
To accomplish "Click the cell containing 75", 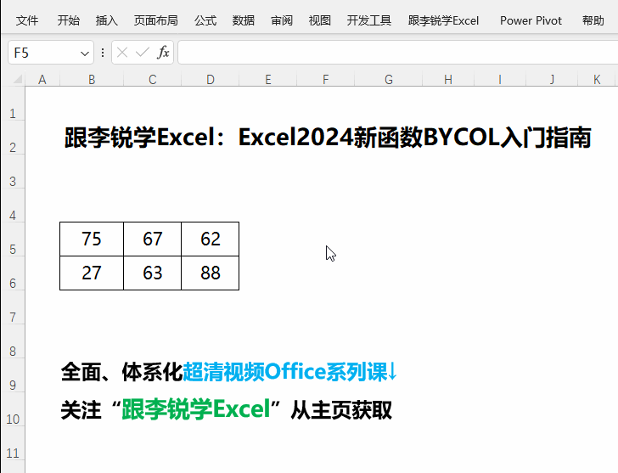I will point(92,239).
